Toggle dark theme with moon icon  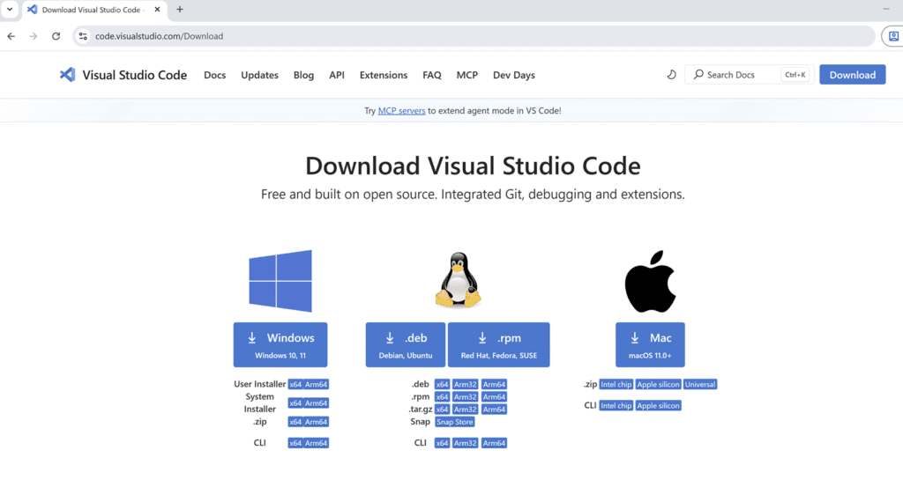tap(671, 75)
